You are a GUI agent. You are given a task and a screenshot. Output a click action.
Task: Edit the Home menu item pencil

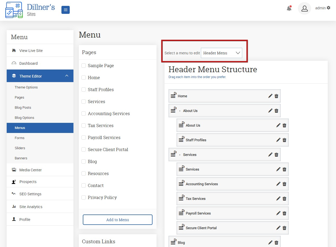270,96
